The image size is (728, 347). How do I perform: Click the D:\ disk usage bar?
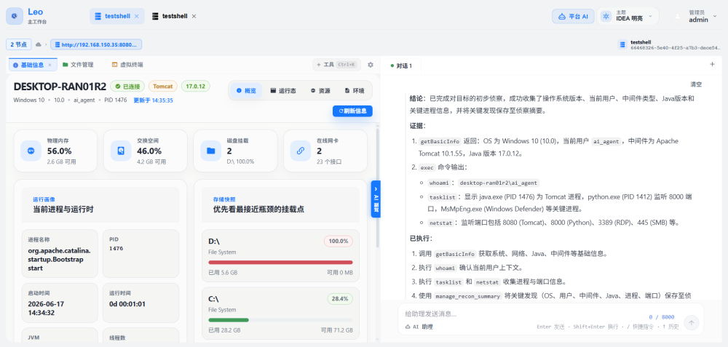(x=280, y=263)
